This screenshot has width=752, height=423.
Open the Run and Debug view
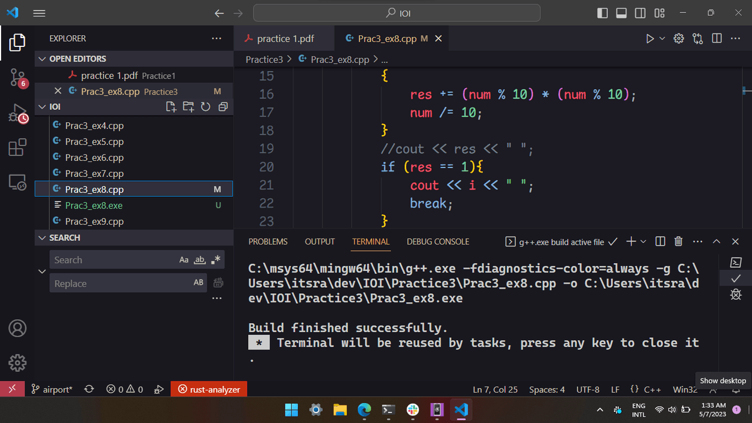[18, 113]
